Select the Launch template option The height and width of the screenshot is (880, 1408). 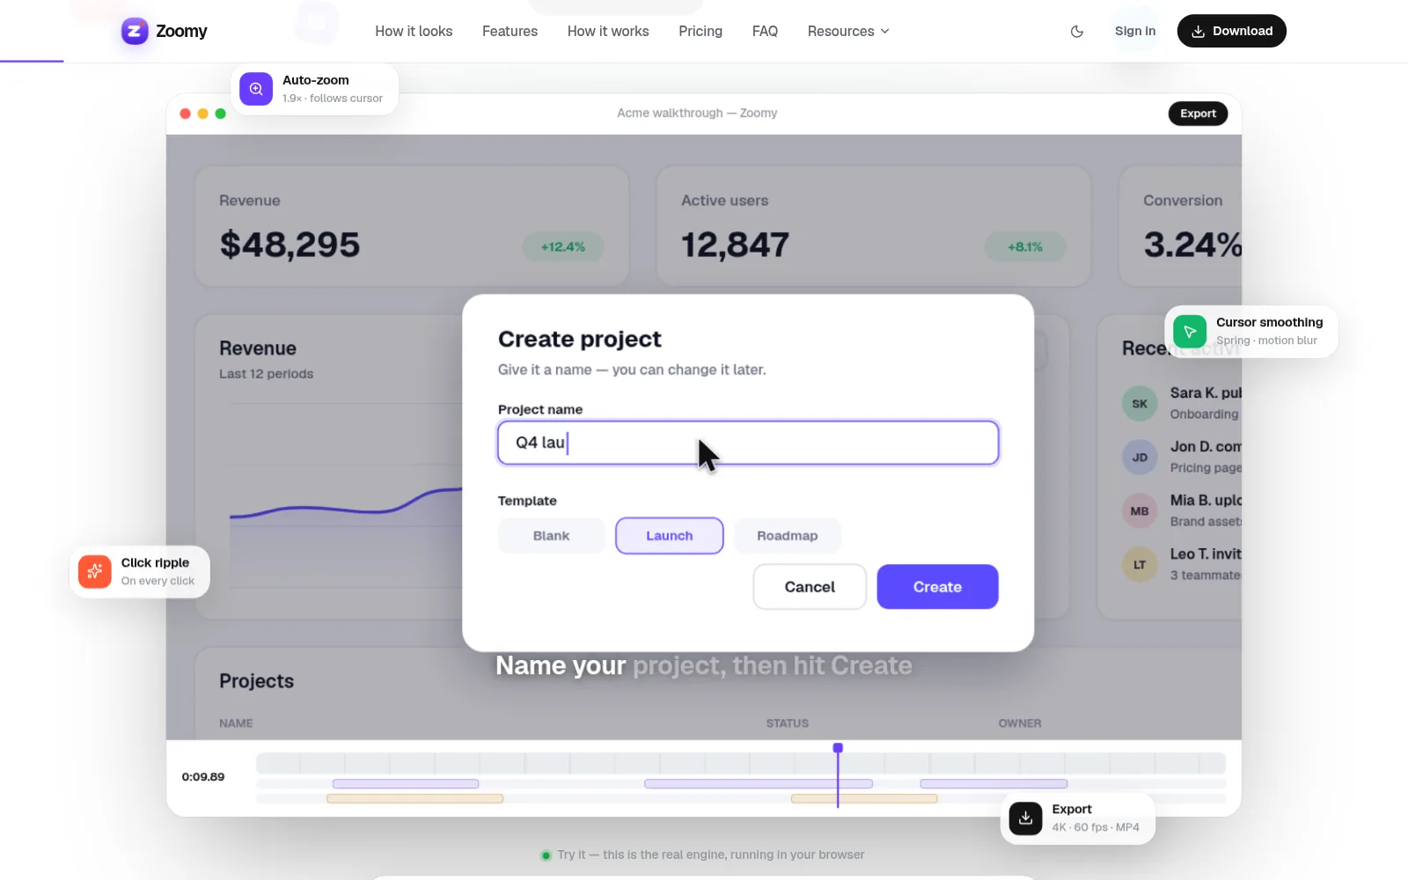click(670, 536)
